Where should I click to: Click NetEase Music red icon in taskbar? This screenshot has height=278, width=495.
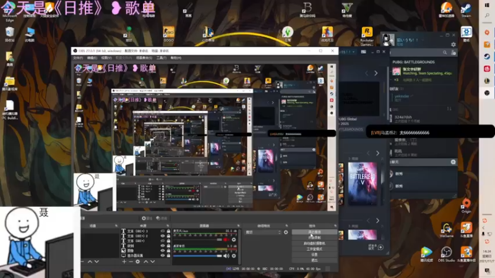click(487, 69)
